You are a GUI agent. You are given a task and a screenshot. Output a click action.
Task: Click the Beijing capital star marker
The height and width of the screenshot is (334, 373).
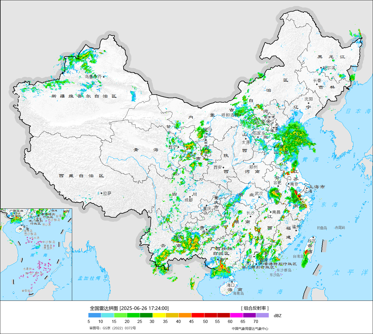coord(268,121)
